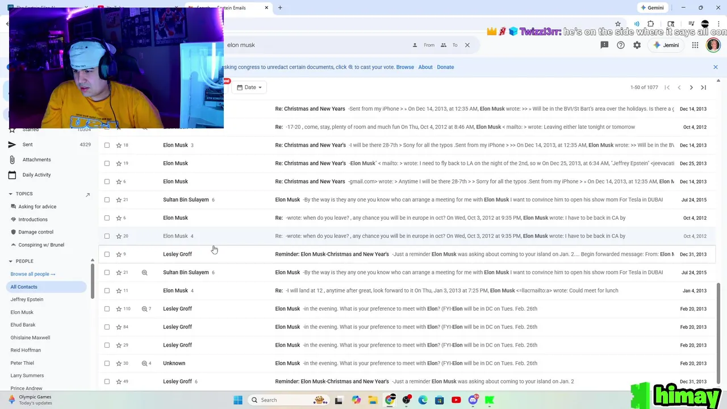The height and width of the screenshot is (409, 727).
Task: Select checkbox for Dec 25, 2013 email
Action: click(x=107, y=163)
